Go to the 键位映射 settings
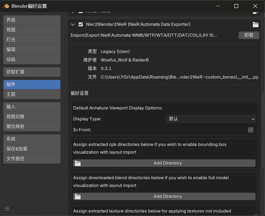The height and width of the screenshot is (216, 265). tap(32, 127)
